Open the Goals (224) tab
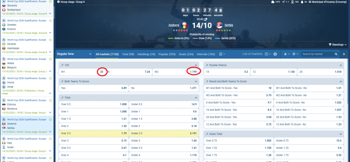This screenshot has height=162, width=350. tap(186, 54)
